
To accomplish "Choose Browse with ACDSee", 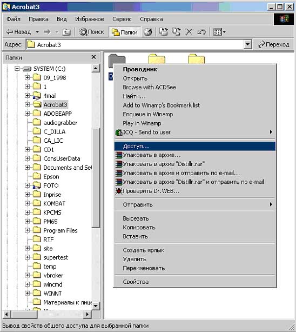I will [194, 87].
